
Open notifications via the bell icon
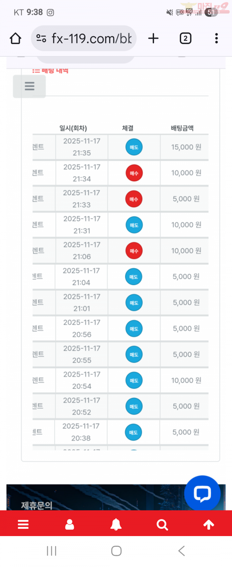pos(116,524)
